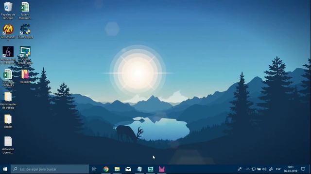311x174 pixels.
Task: Open the clock and date flyout
Action: click(x=291, y=169)
